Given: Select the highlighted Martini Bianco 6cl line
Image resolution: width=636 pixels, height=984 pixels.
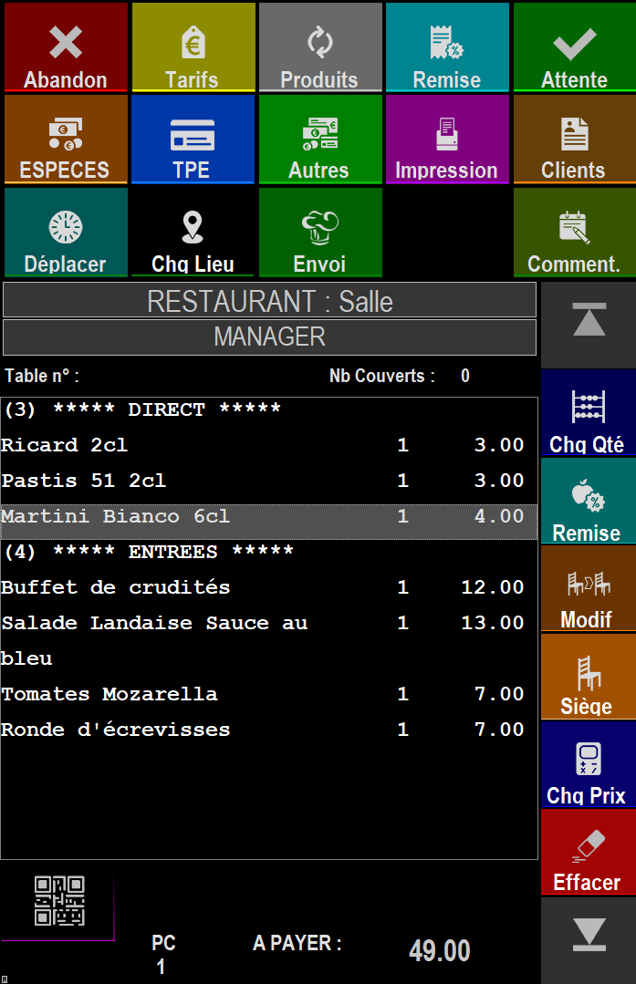Looking at the screenshot, I should [268, 522].
